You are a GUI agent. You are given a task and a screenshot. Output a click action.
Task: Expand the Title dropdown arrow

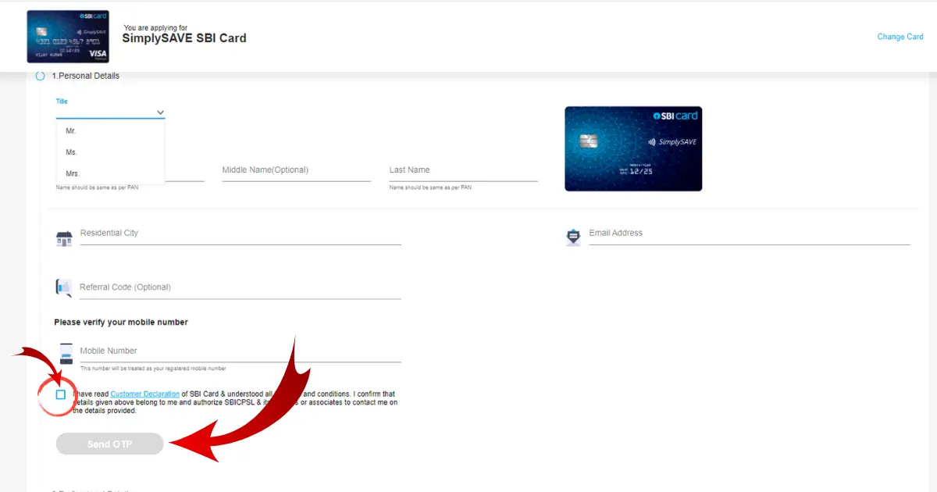(160, 112)
